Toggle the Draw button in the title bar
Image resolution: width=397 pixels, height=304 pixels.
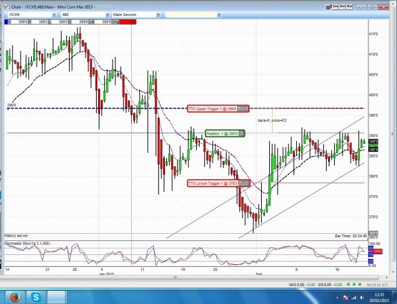point(342,7)
